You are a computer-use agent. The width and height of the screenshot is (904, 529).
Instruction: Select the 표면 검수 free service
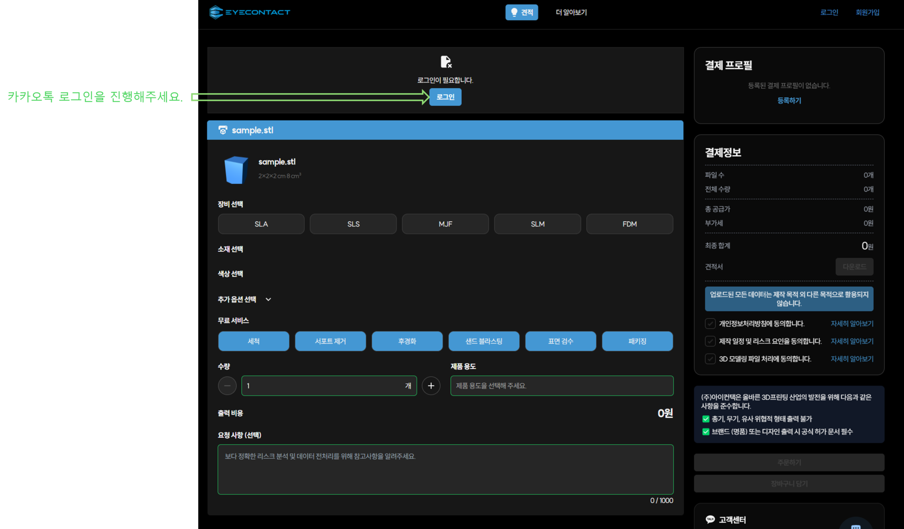pyautogui.click(x=560, y=341)
